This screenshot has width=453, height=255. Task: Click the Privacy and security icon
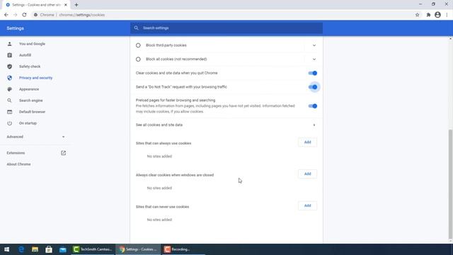(x=9, y=78)
